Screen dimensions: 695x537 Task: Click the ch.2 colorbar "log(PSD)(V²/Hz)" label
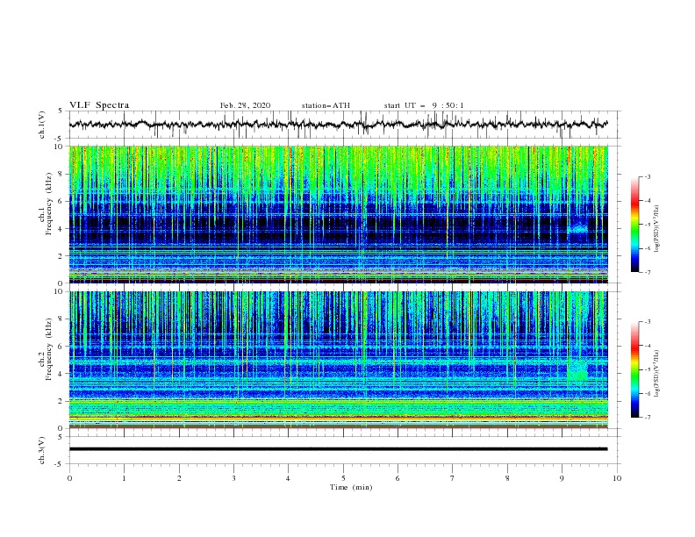click(x=657, y=374)
